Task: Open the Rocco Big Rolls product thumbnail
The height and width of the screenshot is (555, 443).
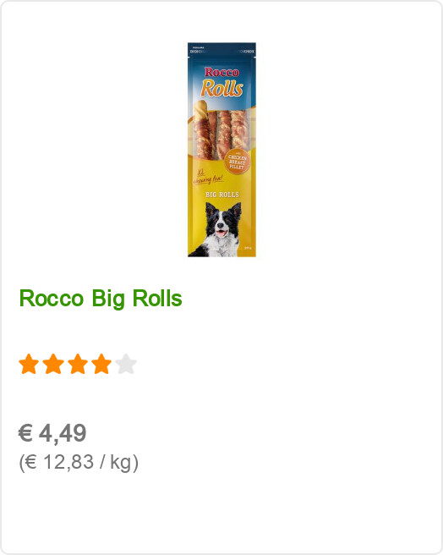Action: (221, 150)
